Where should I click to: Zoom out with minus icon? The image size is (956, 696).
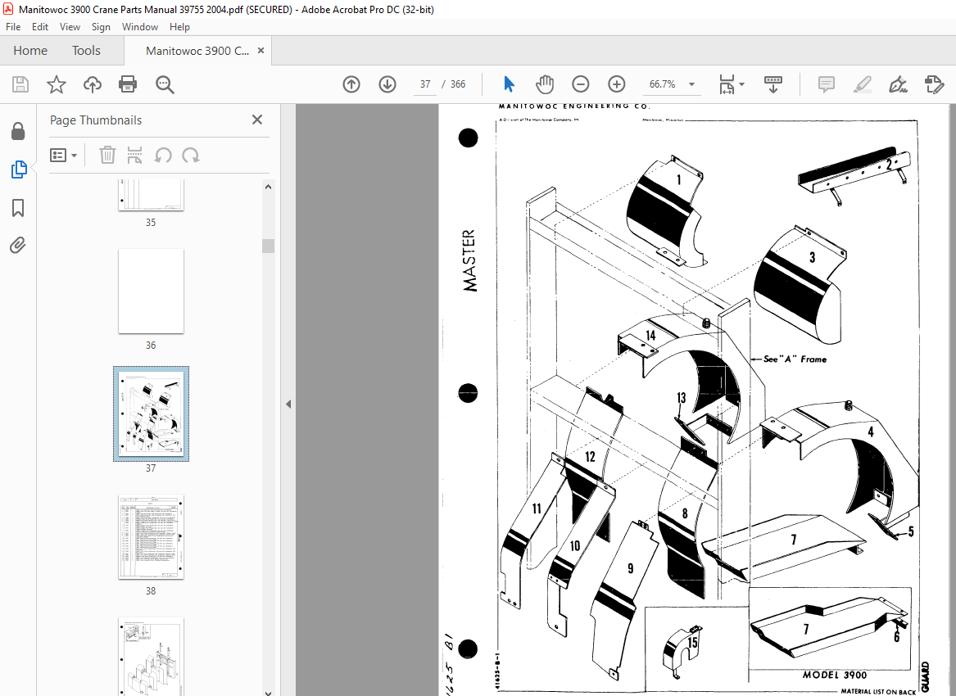(x=581, y=84)
